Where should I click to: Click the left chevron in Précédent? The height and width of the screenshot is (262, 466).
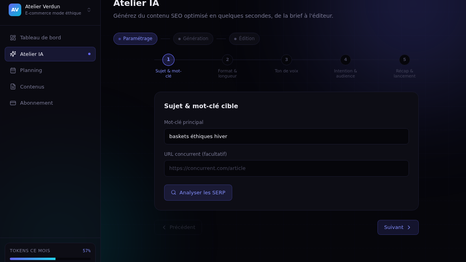point(164,227)
